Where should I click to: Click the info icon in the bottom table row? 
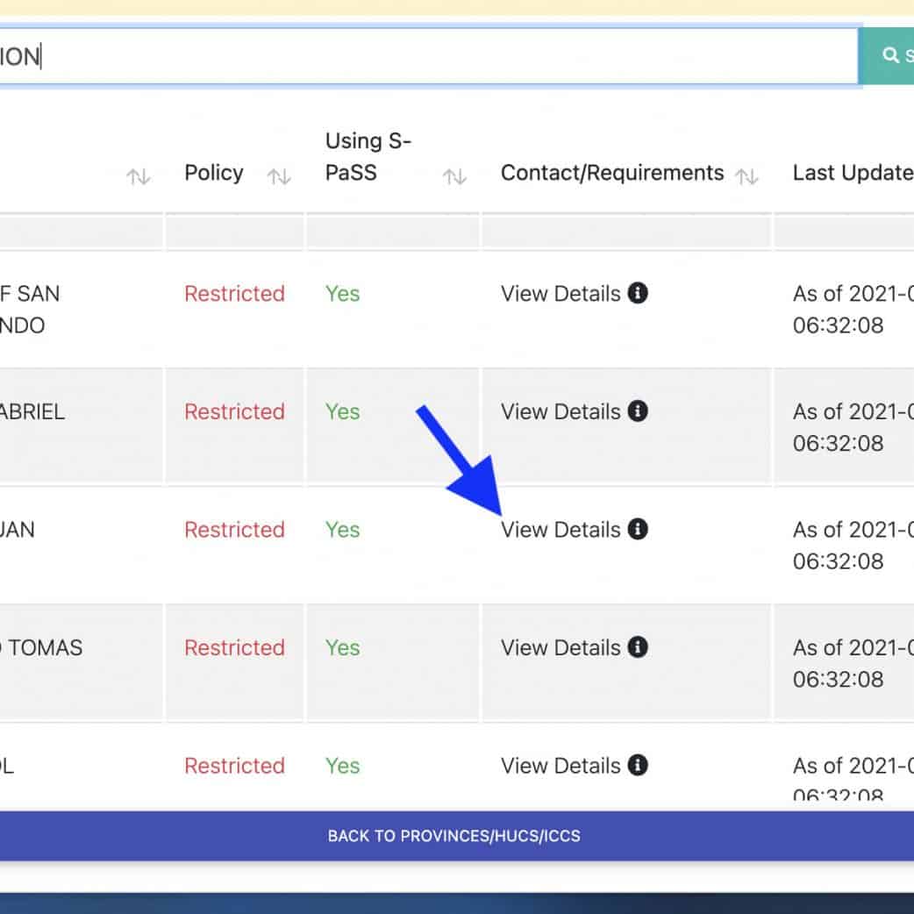click(x=639, y=765)
